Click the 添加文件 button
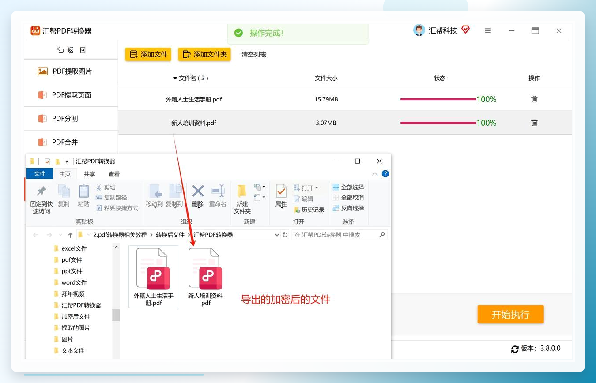Image resolution: width=596 pixels, height=383 pixels. (x=148, y=54)
